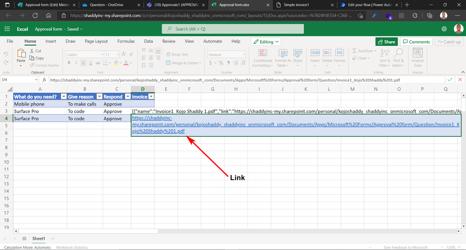This screenshot has height=250, width=466.
Task: Open the font name Calibri dropdown
Action: click(102, 54)
